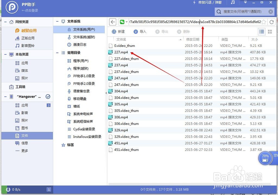Check the 79% battery indicator
Viewport: 278px width, 195px height.
[x=265, y=158]
